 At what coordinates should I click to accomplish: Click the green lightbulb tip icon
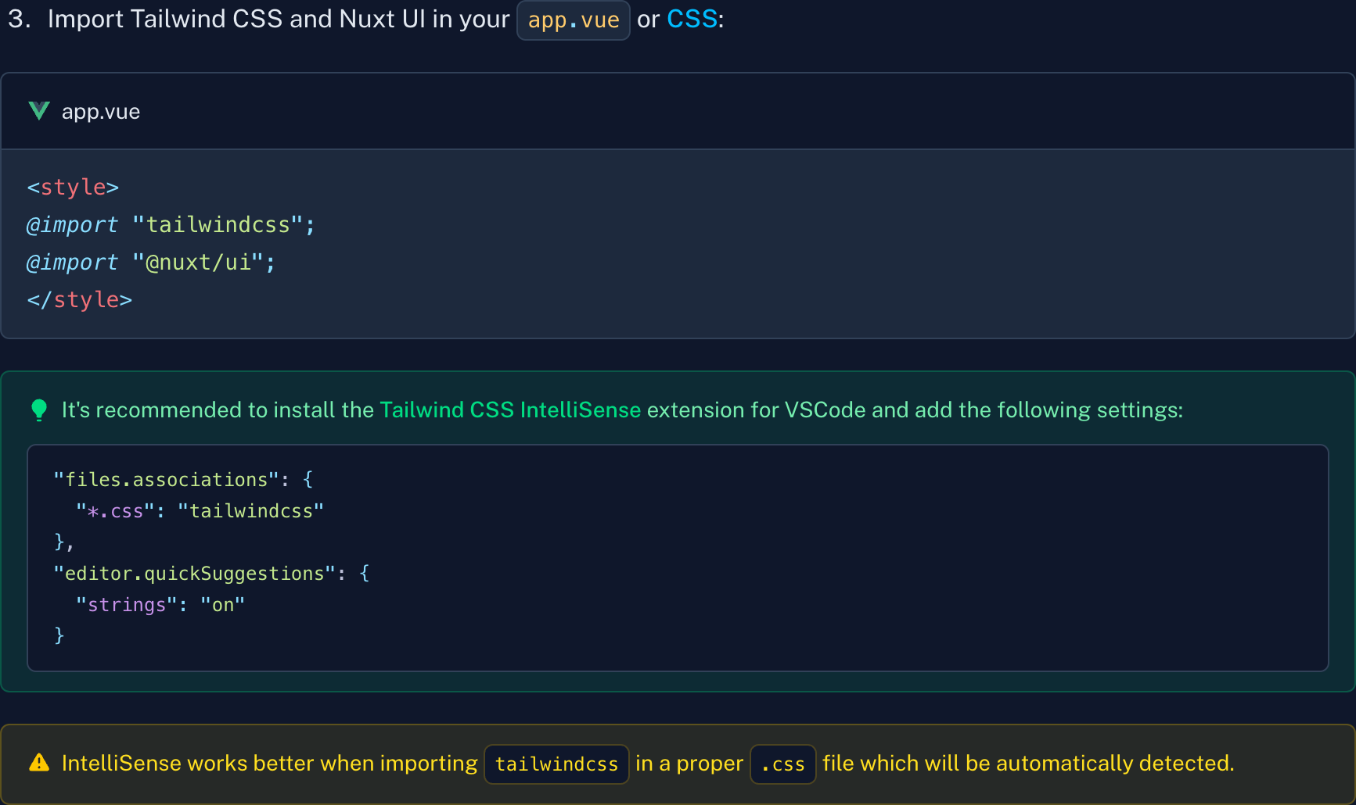point(38,410)
